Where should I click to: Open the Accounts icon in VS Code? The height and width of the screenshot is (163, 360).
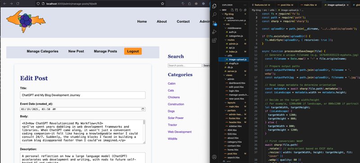pyautogui.click(x=214, y=157)
